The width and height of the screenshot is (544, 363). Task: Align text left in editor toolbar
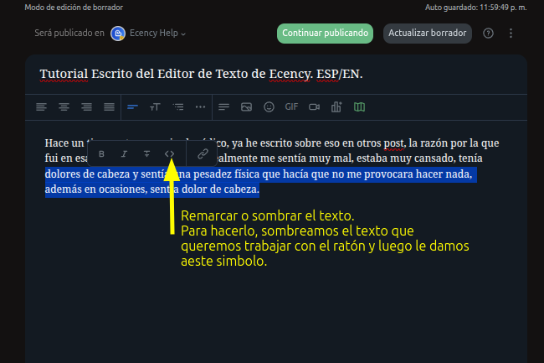tap(41, 107)
